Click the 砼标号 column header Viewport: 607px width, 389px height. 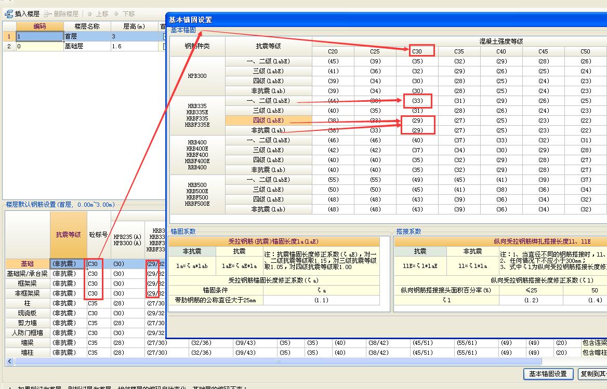point(99,235)
